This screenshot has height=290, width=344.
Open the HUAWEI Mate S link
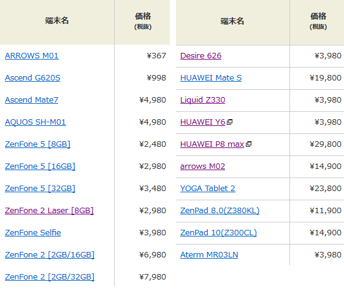pyautogui.click(x=211, y=78)
